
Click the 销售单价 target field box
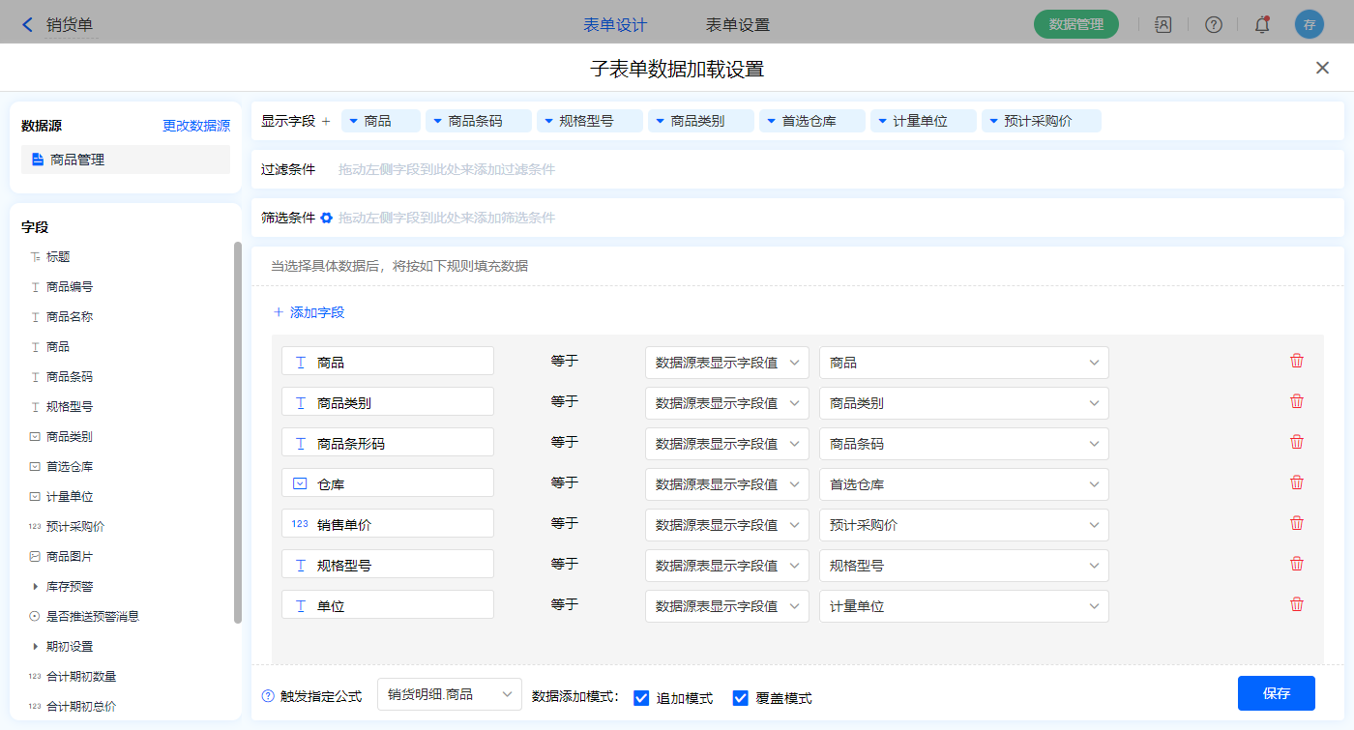[x=387, y=524]
